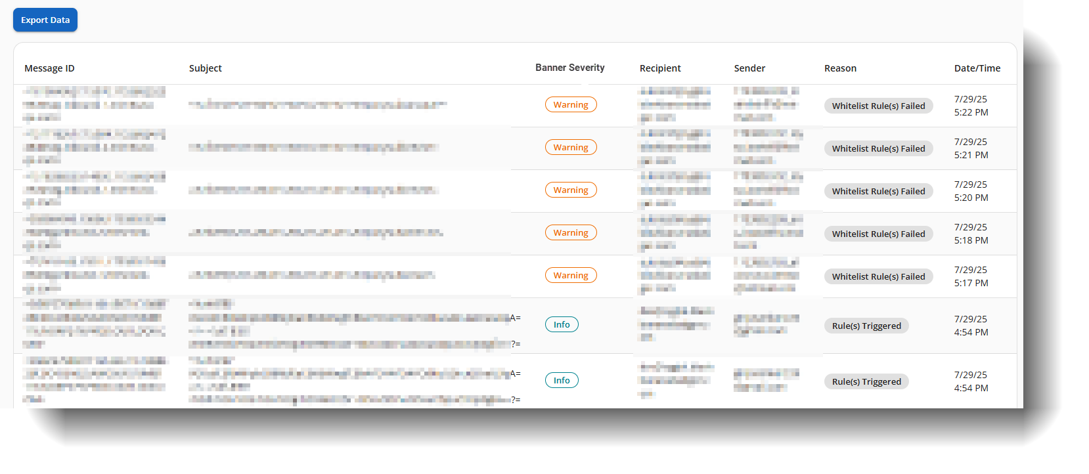Select the Warning badge in the top row
This screenshot has width=1089, height=474.
[x=571, y=104]
